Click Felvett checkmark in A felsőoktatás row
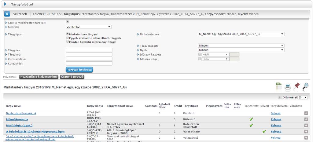Screen dimensions: 313x142 tap(264, 131)
